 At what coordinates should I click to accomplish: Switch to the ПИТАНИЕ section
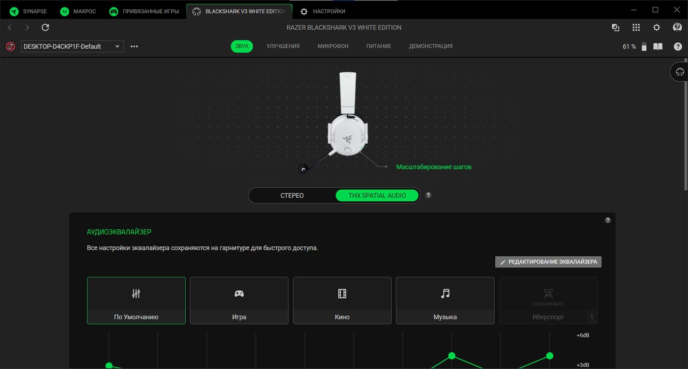click(379, 46)
